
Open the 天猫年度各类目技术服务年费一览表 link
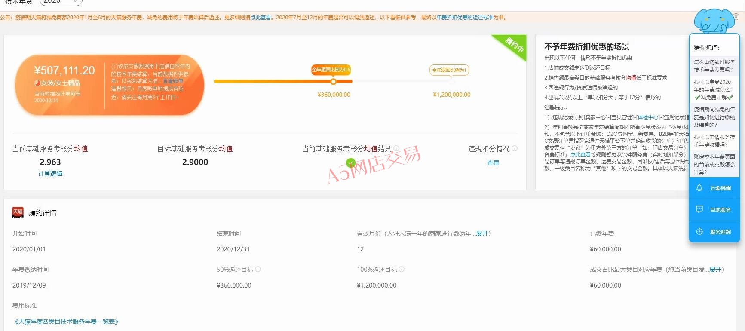pyautogui.click(x=66, y=322)
